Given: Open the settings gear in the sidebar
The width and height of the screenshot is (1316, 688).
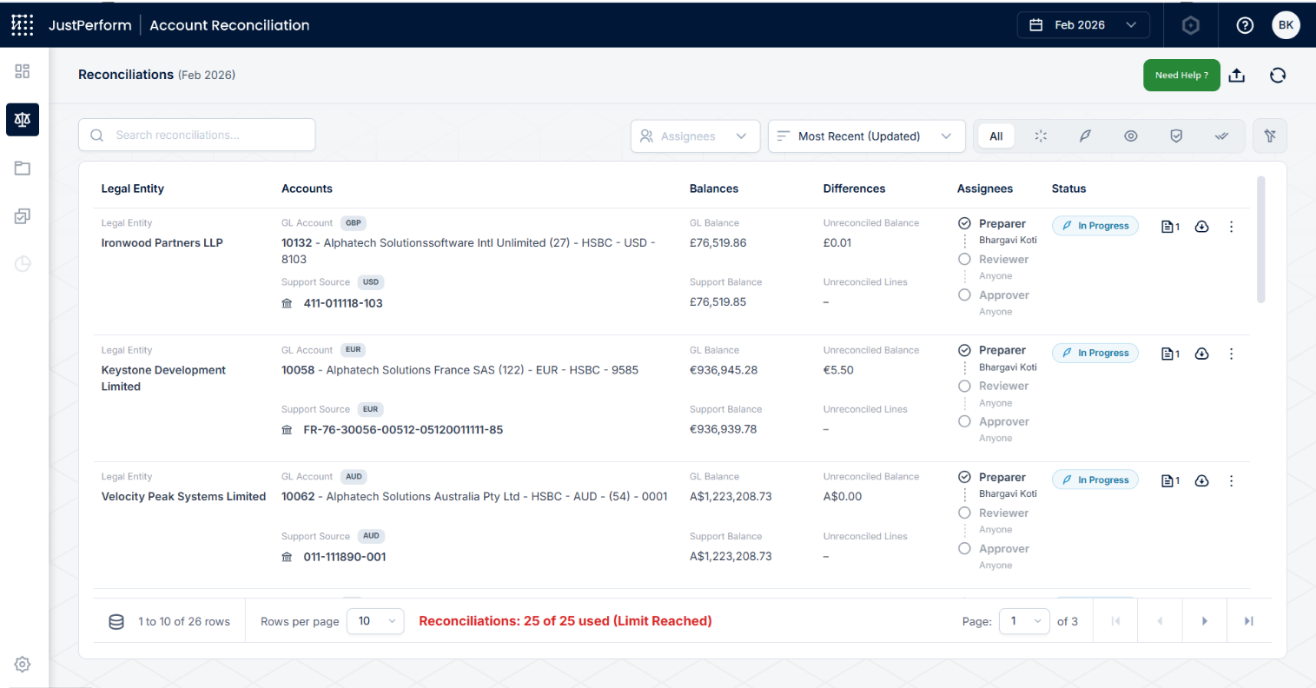Looking at the screenshot, I should click(23, 665).
